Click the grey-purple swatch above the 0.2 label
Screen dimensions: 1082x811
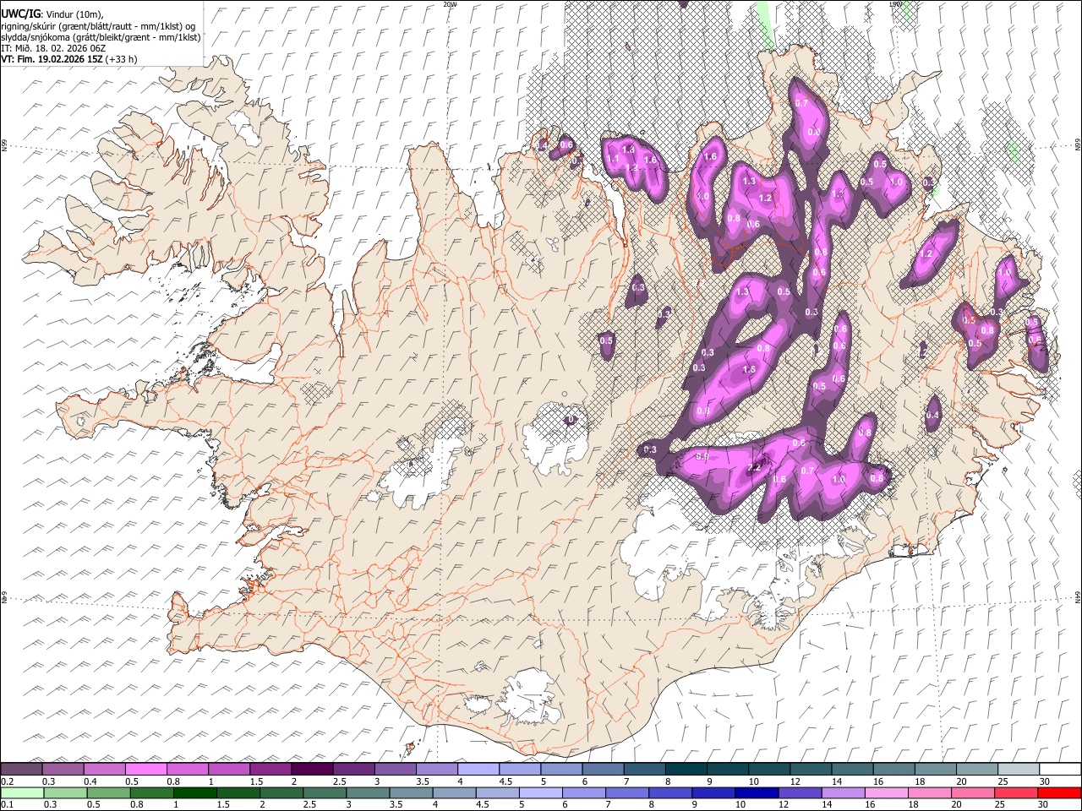(x=22, y=769)
